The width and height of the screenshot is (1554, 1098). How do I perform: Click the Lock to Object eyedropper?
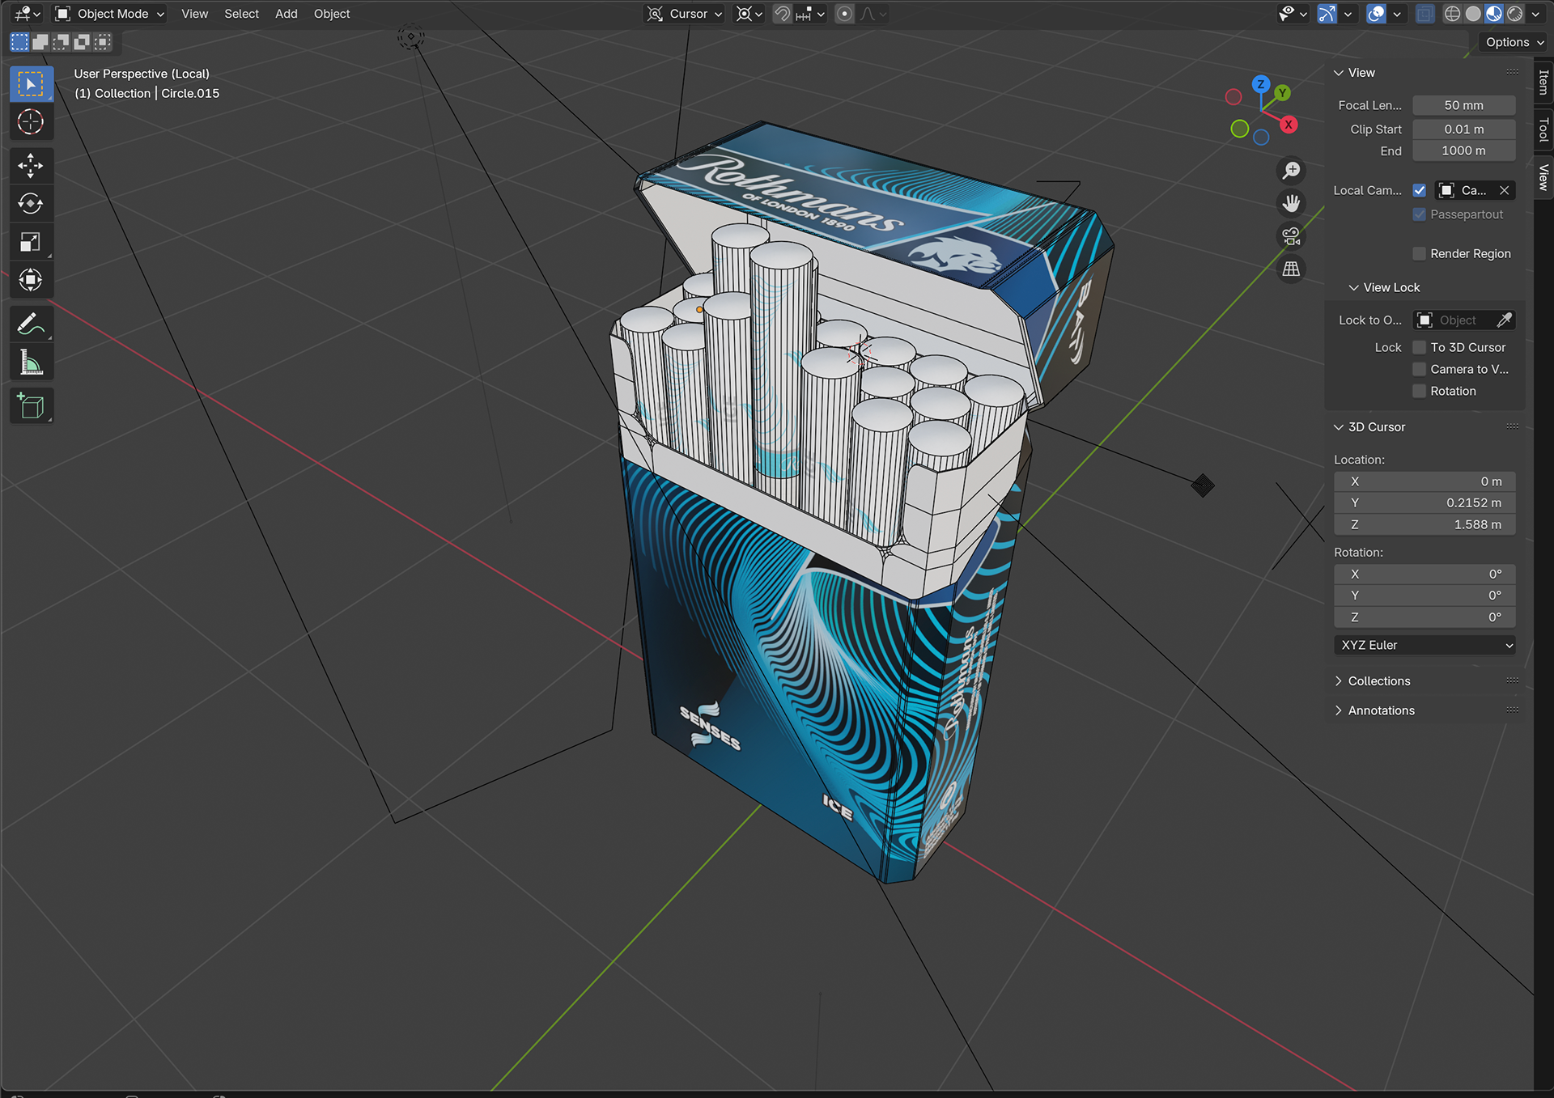(x=1504, y=320)
